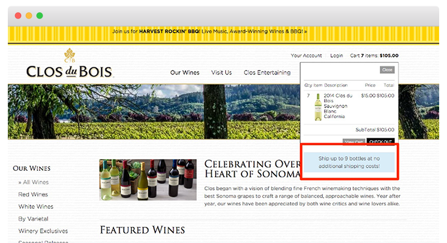Open the Harvest Rockin' BBQ banner
This screenshot has width=447, height=243.
click(210, 31)
